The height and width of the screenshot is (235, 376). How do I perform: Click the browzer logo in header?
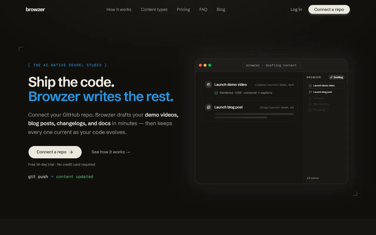[x=35, y=9]
